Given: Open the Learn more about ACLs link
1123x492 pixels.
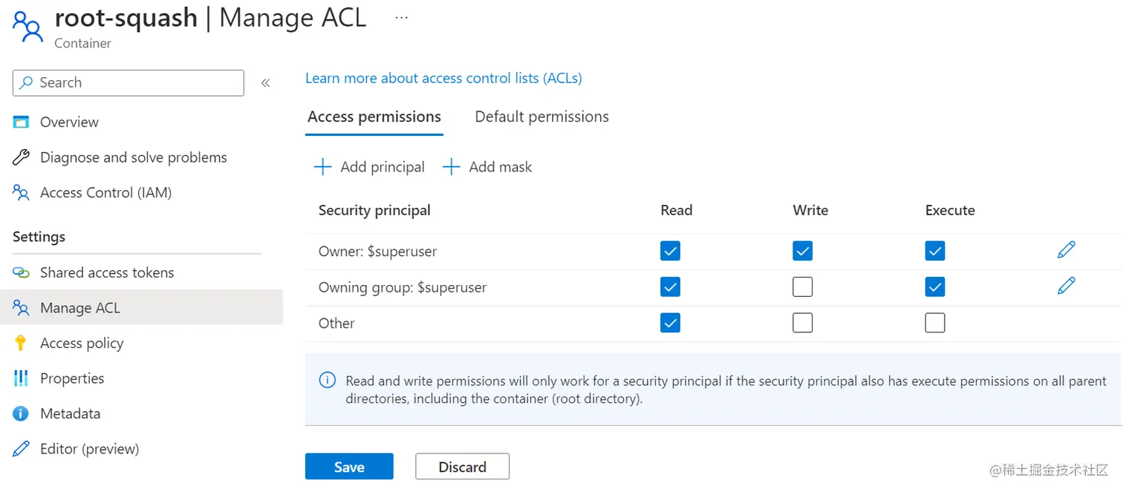Looking at the screenshot, I should coord(443,78).
